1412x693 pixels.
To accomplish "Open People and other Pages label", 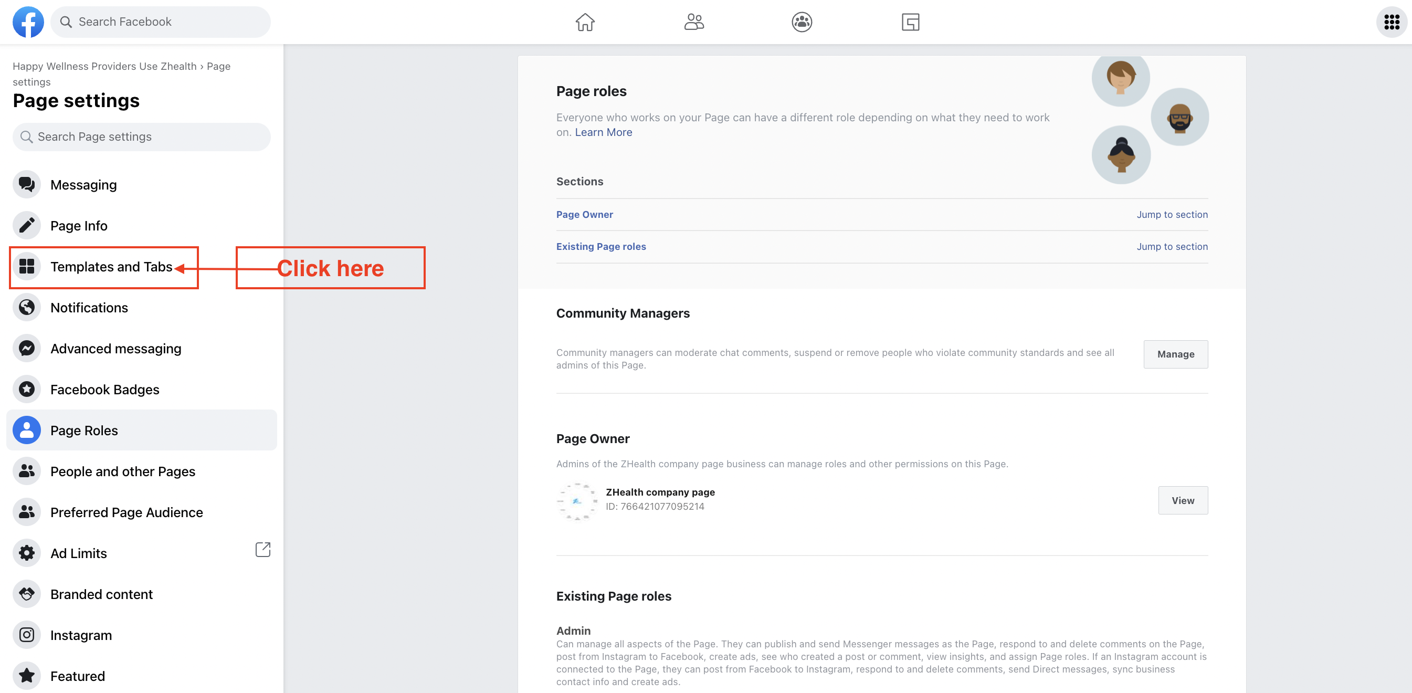I will click(123, 471).
